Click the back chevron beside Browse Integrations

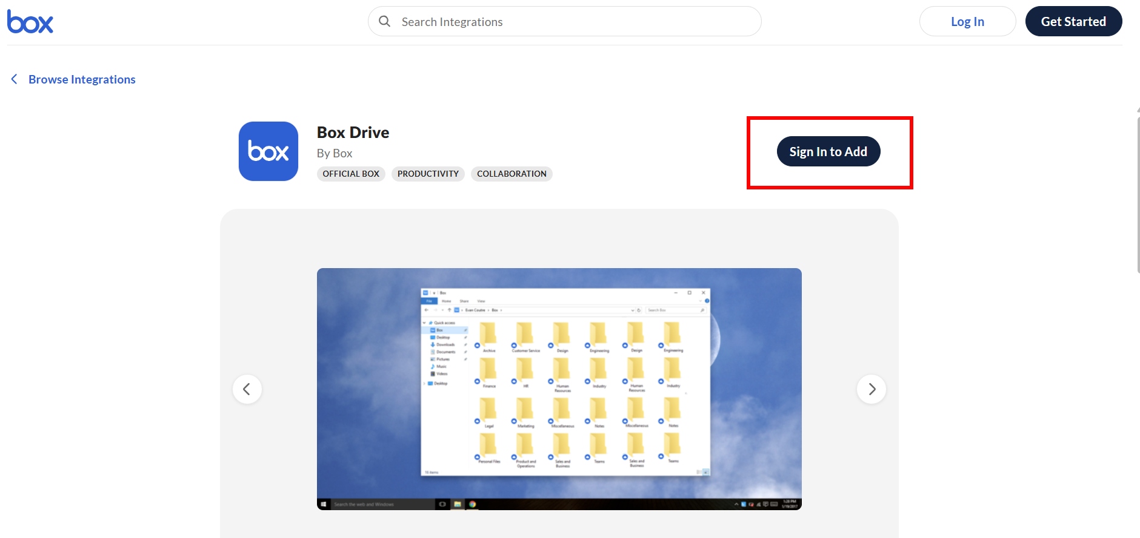14,79
